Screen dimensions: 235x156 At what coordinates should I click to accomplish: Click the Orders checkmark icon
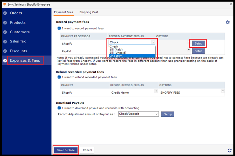(x=5, y=13)
